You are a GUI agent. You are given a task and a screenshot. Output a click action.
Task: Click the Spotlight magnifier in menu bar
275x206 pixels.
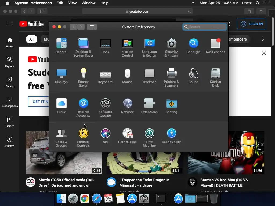pos(258,3)
